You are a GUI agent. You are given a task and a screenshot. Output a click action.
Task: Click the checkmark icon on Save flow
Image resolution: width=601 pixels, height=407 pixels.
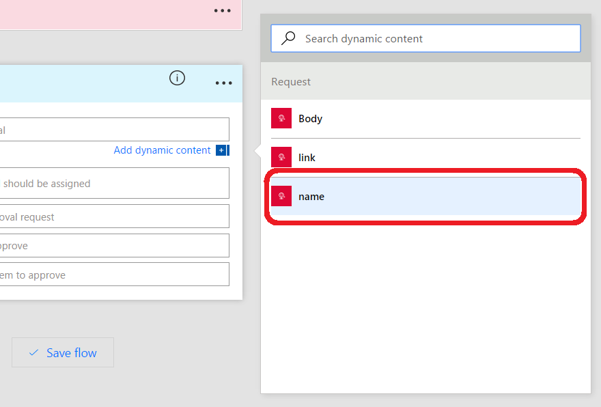point(33,352)
